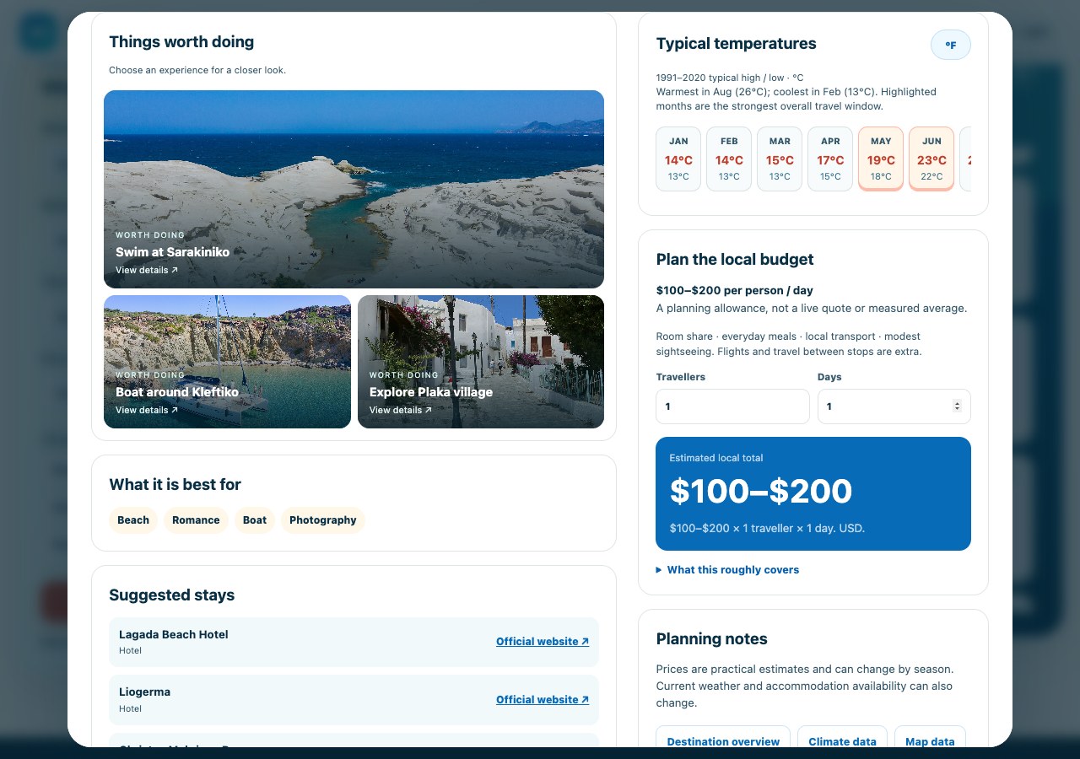Viewport: 1080px width, 759px height.
Task: Click the Planning notes heading
Action: point(712,639)
